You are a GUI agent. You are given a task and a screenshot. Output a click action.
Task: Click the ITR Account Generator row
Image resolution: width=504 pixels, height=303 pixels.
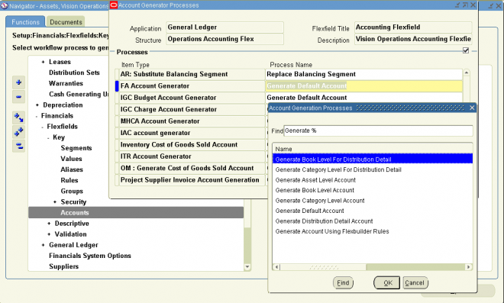pos(192,156)
